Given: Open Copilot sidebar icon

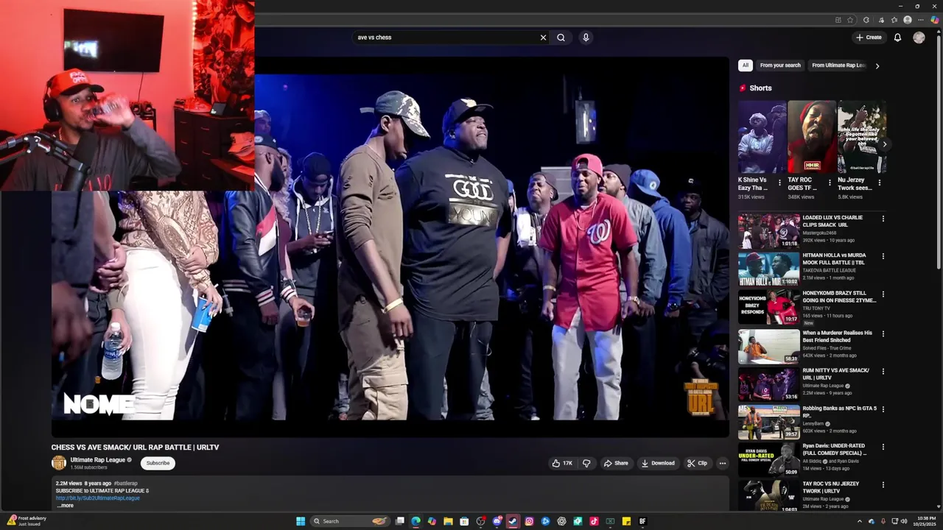Looking at the screenshot, I should [x=935, y=20].
